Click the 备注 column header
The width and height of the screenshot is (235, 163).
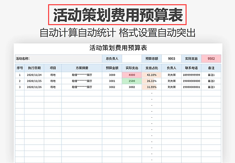(x=211, y=68)
